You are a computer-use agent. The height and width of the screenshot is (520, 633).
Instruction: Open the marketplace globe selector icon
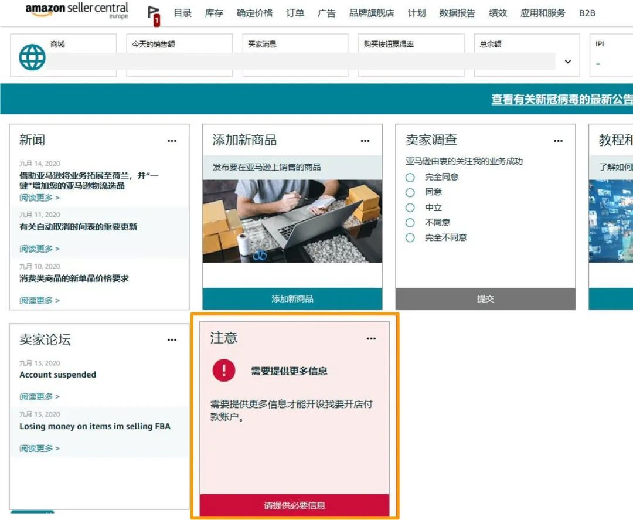tap(32, 57)
